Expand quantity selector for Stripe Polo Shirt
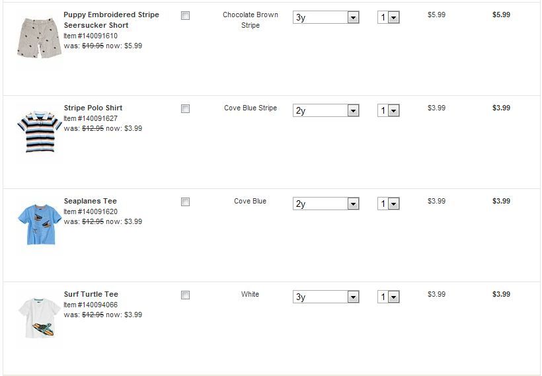Screen dimensions: 542x376 [389, 111]
